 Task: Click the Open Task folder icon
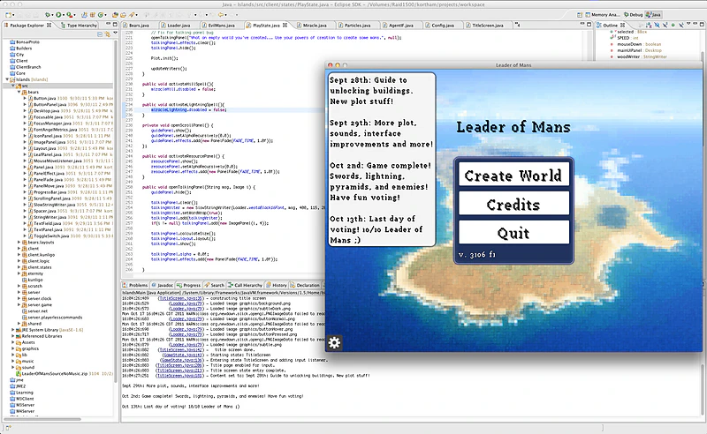coord(123,15)
